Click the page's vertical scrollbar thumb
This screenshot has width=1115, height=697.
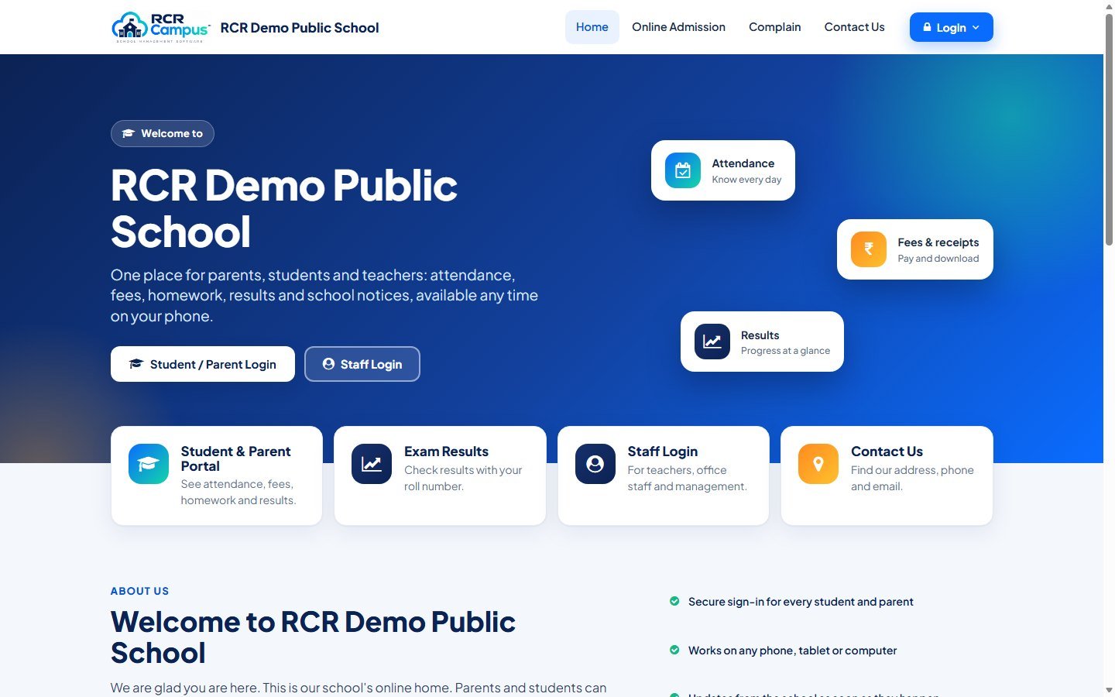pyautogui.click(x=1109, y=129)
